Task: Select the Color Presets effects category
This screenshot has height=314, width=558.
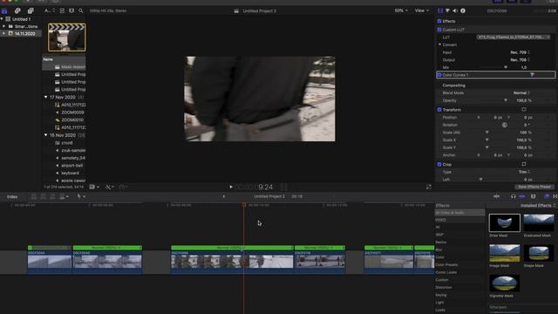Action: [x=446, y=264]
